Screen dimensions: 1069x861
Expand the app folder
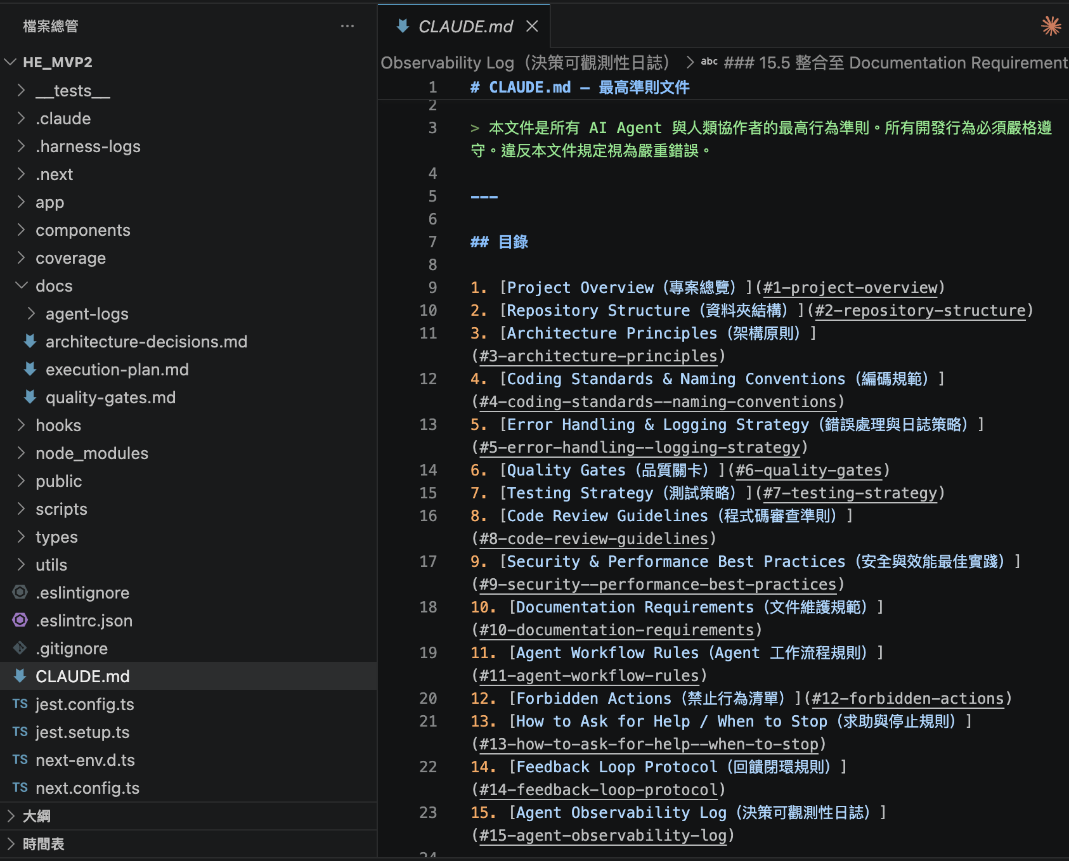coord(21,202)
